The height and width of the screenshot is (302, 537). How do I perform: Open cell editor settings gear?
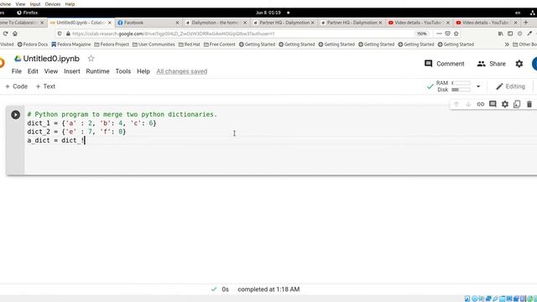pyautogui.click(x=505, y=104)
